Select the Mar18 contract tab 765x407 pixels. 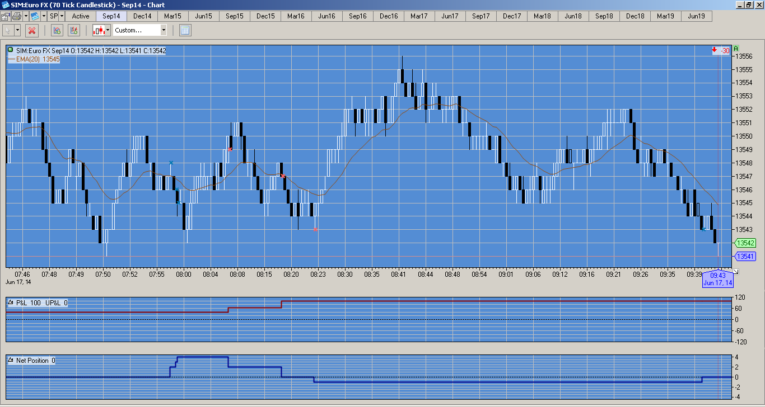543,16
